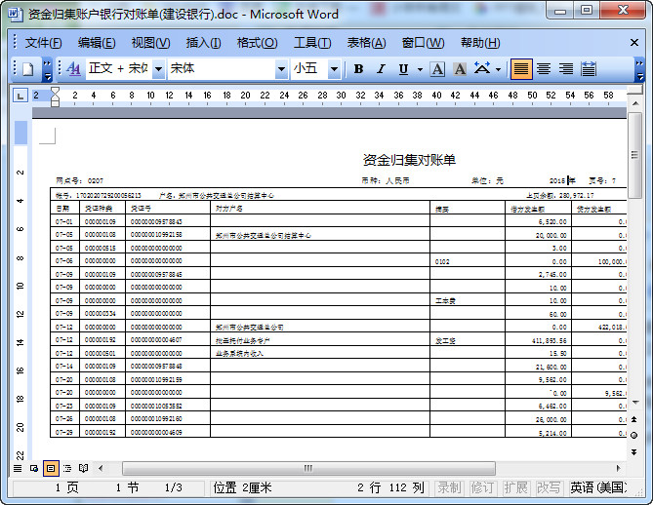Click vertical scrollbar down arrow
653x505 pixels.
[635, 402]
